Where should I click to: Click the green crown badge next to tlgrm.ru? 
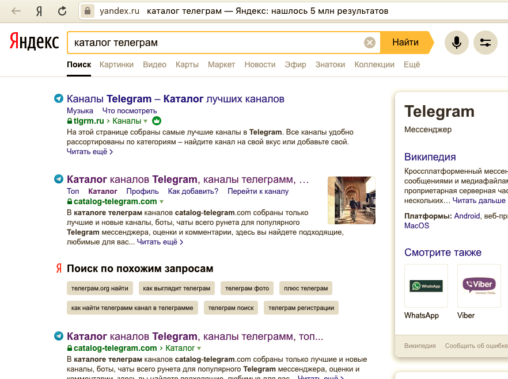(157, 121)
